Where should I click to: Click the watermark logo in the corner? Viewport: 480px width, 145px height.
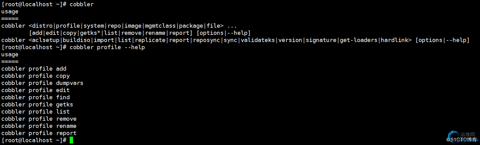tap(462, 137)
